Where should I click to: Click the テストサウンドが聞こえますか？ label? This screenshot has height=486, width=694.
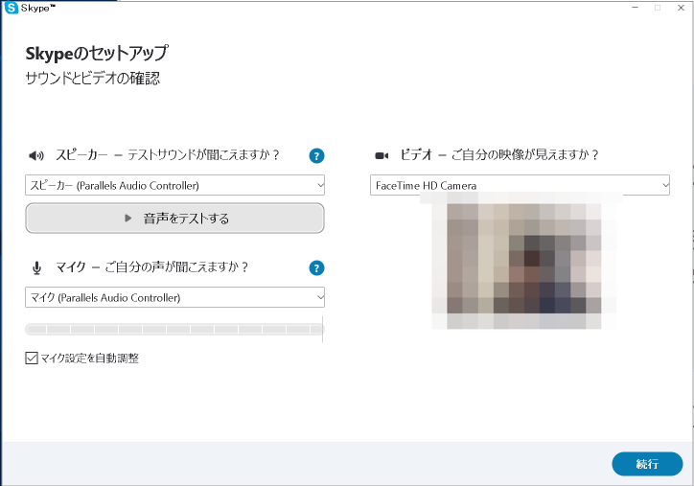[x=204, y=155]
